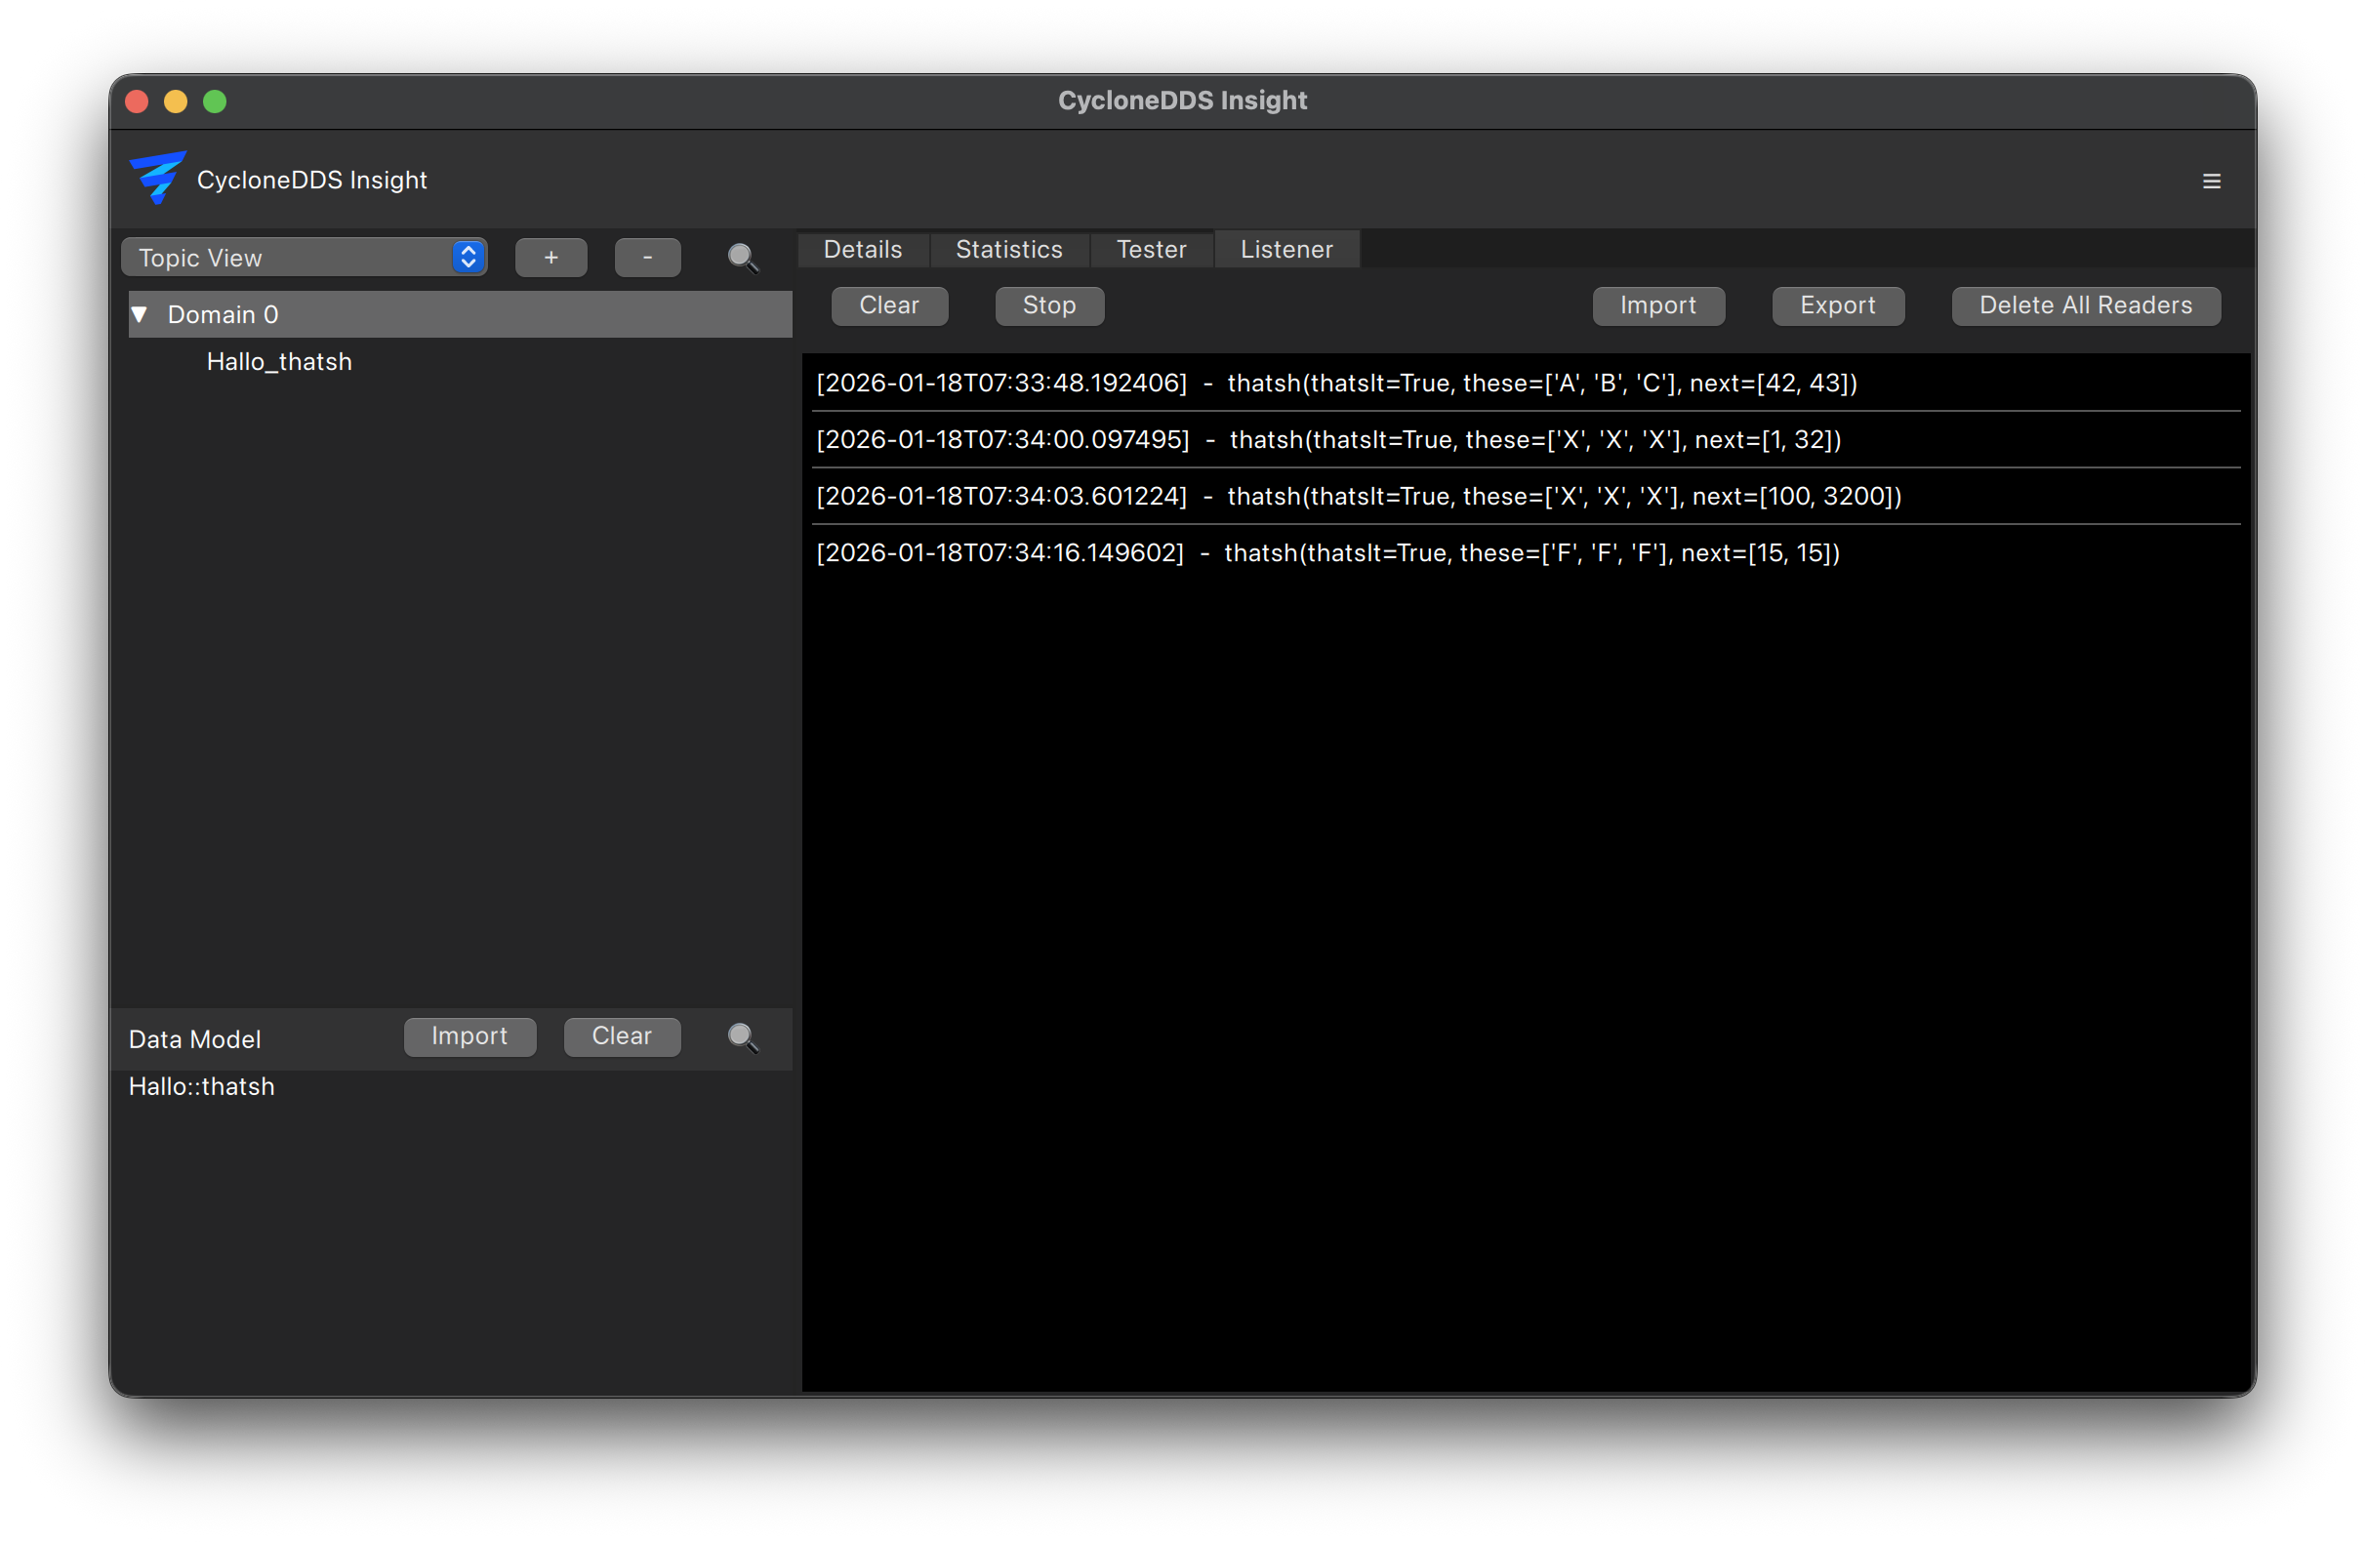Click Import in the Data Model panel
This screenshot has width=2366, height=1542.
tap(469, 1035)
